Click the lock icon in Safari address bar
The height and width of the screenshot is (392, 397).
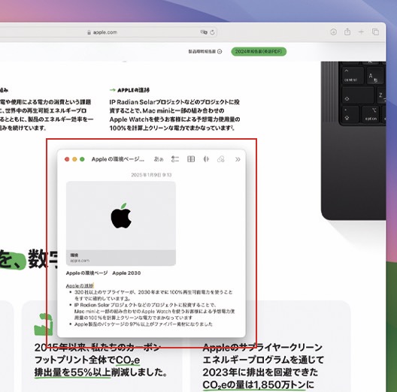coord(89,32)
